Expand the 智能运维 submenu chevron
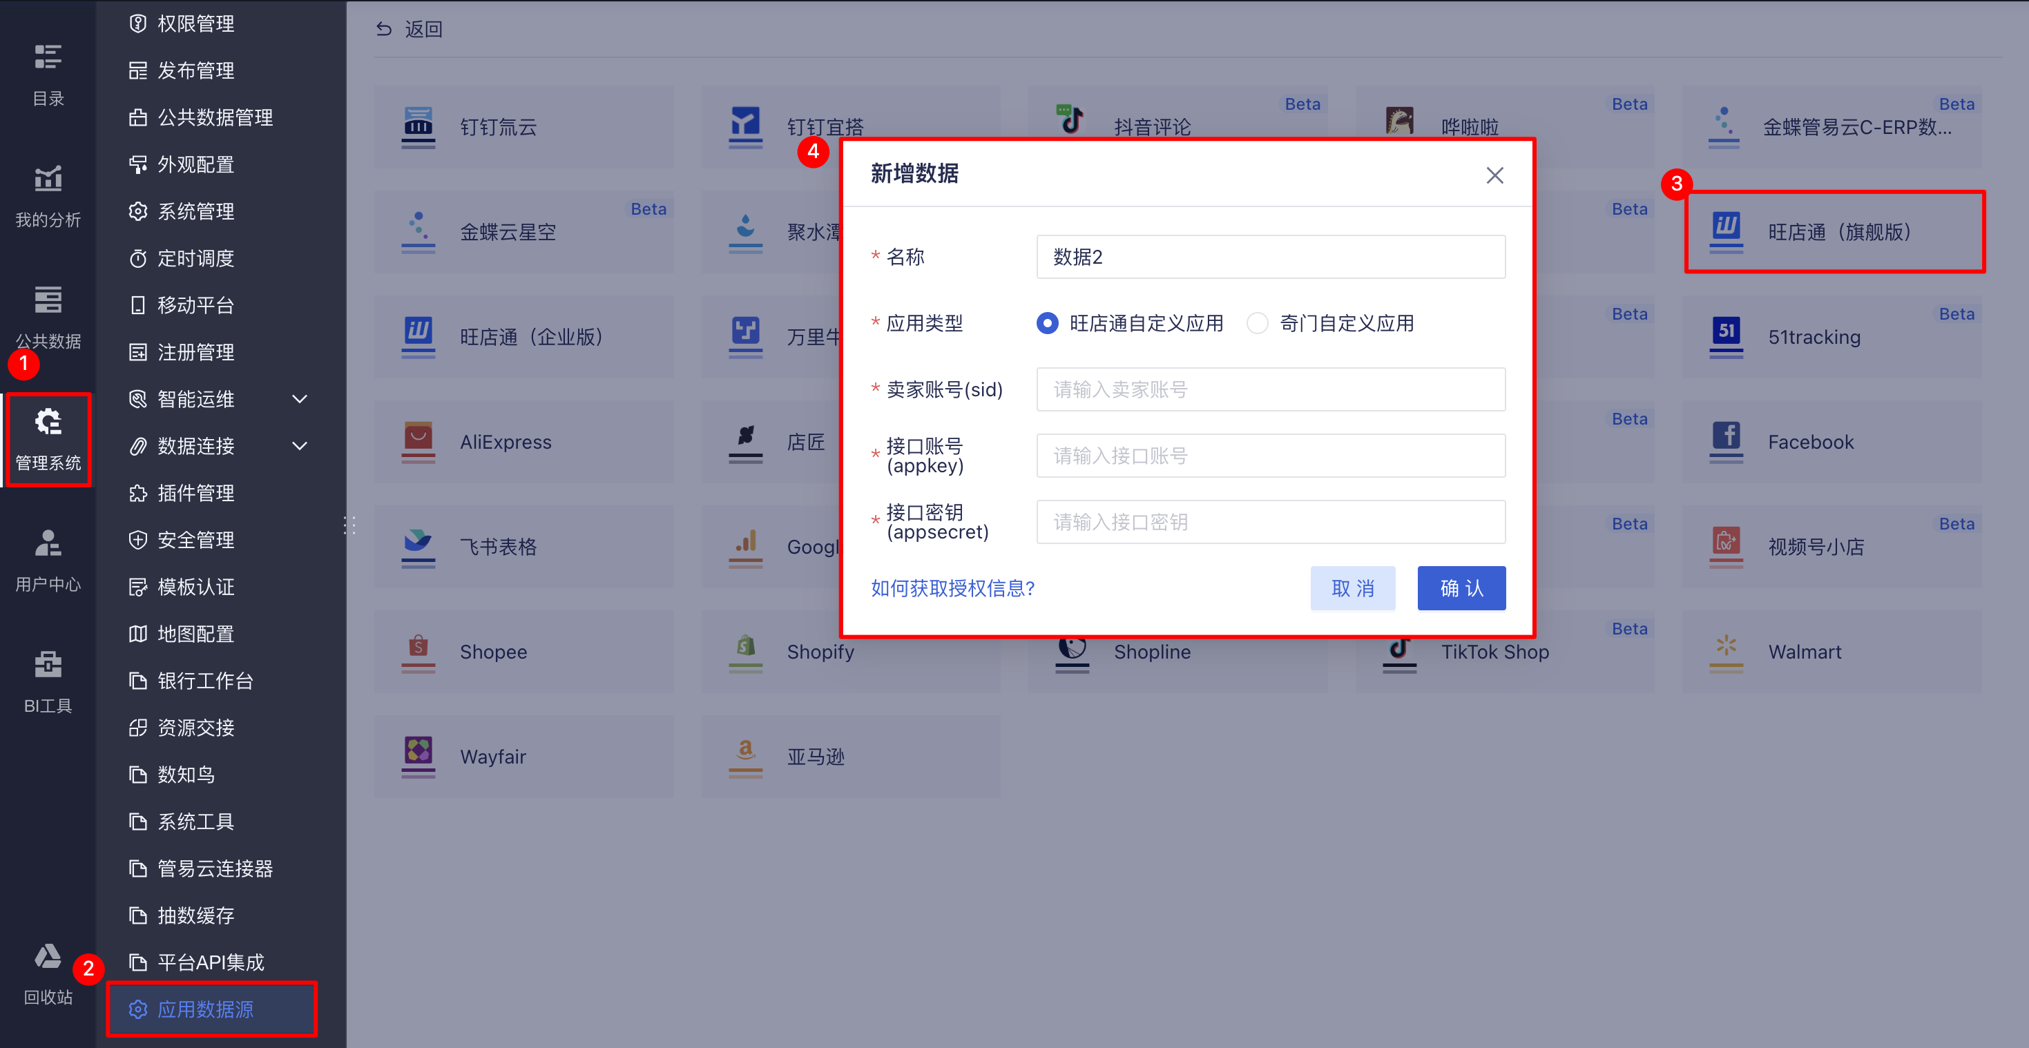The height and width of the screenshot is (1048, 2029). point(299,399)
